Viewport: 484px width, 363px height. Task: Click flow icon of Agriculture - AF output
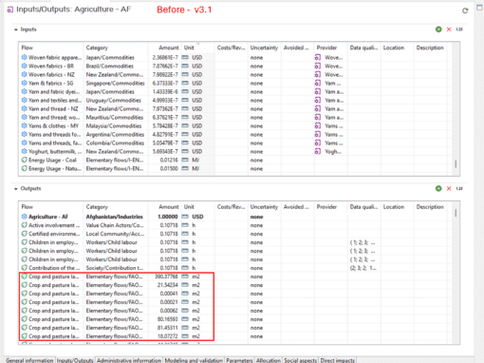pyautogui.click(x=24, y=217)
